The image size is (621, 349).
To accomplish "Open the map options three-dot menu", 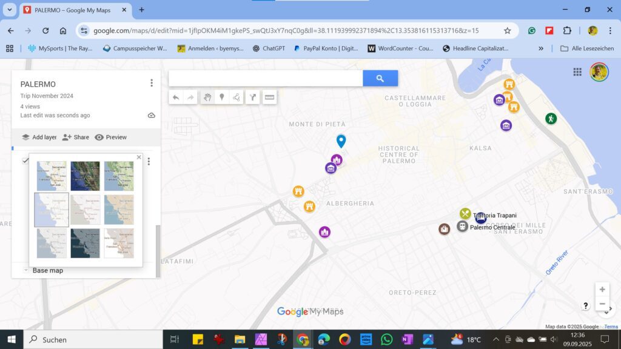I will pos(152,82).
